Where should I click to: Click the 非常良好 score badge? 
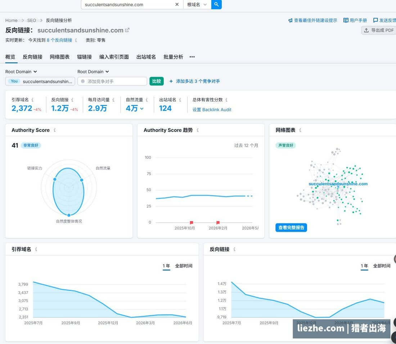tap(31, 145)
